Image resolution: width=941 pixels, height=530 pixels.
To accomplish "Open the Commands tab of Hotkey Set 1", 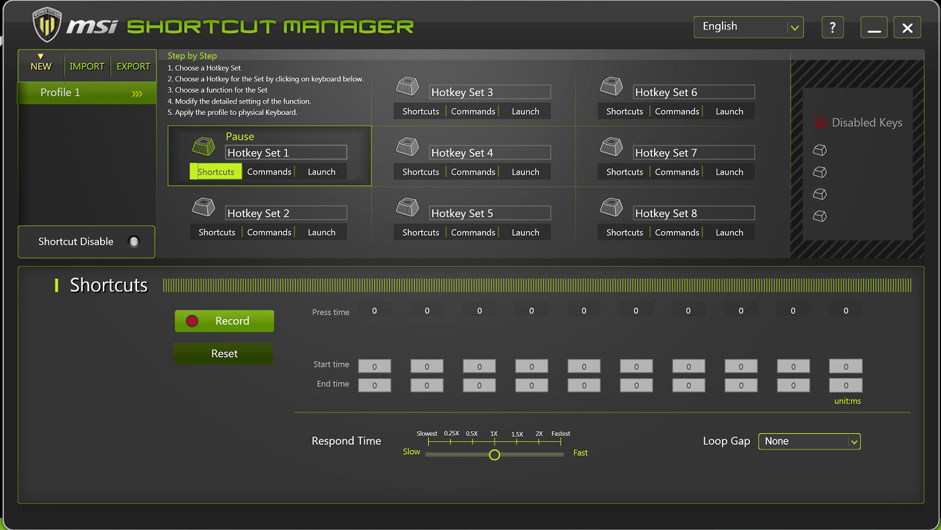I will click(269, 172).
